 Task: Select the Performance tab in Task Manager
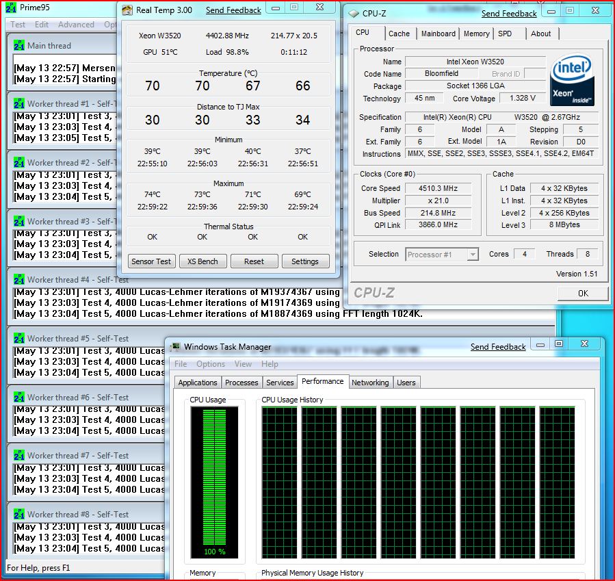(322, 381)
